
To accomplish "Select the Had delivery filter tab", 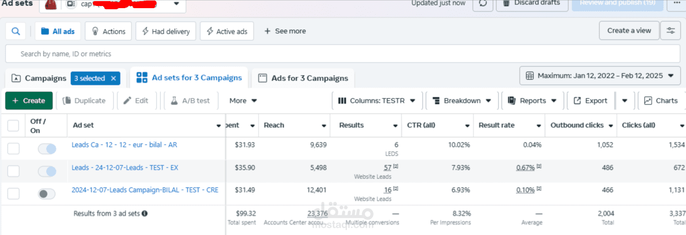I will pyautogui.click(x=166, y=32).
